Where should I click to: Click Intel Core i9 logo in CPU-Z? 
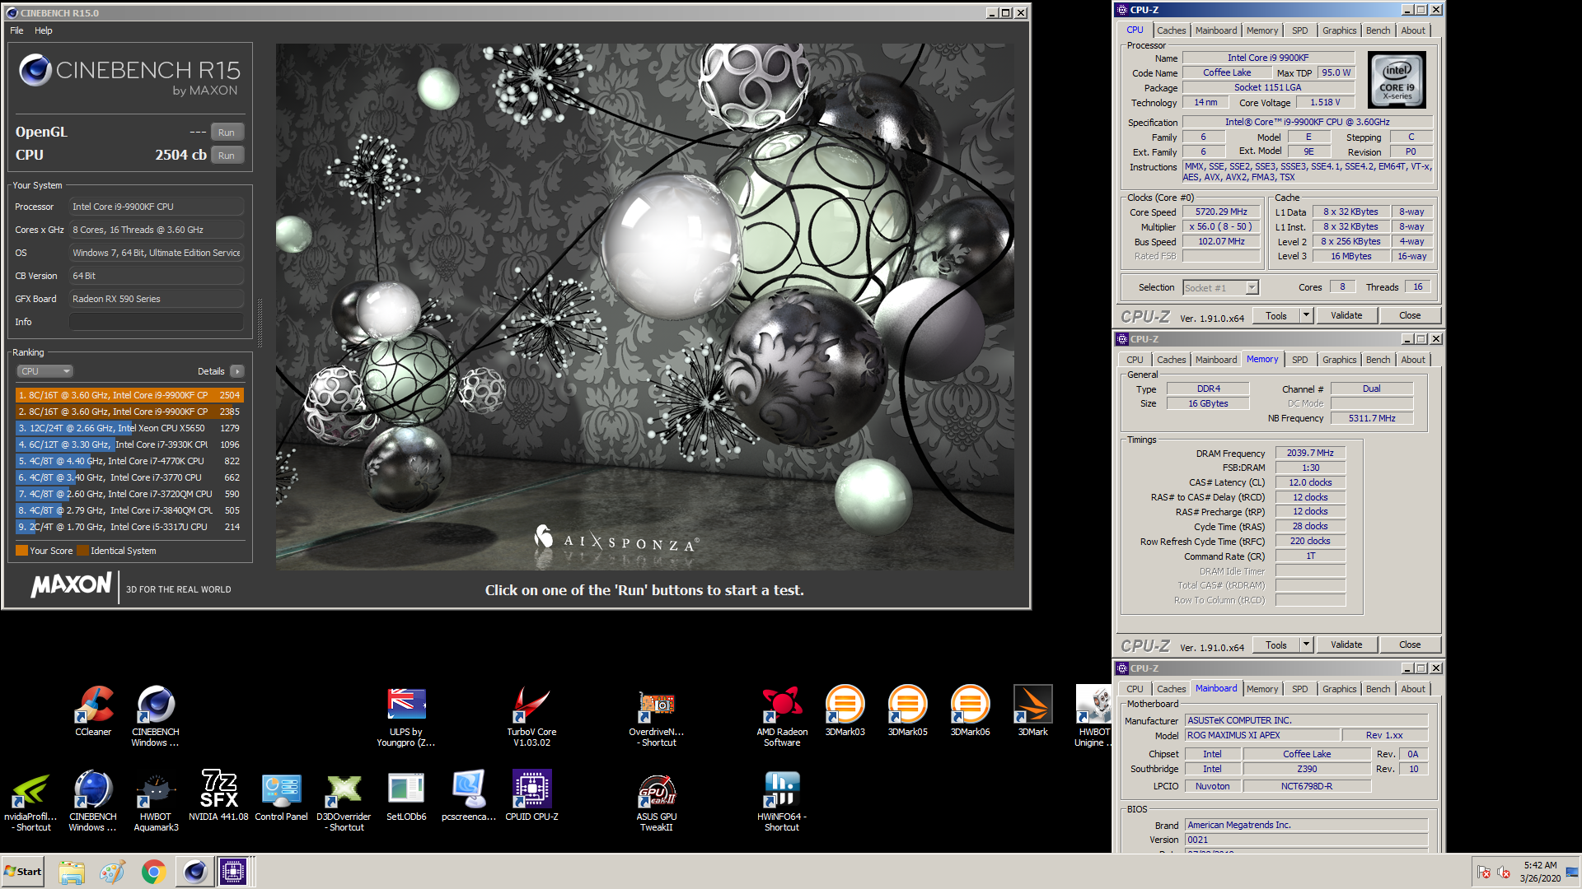tap(1397, 80)
